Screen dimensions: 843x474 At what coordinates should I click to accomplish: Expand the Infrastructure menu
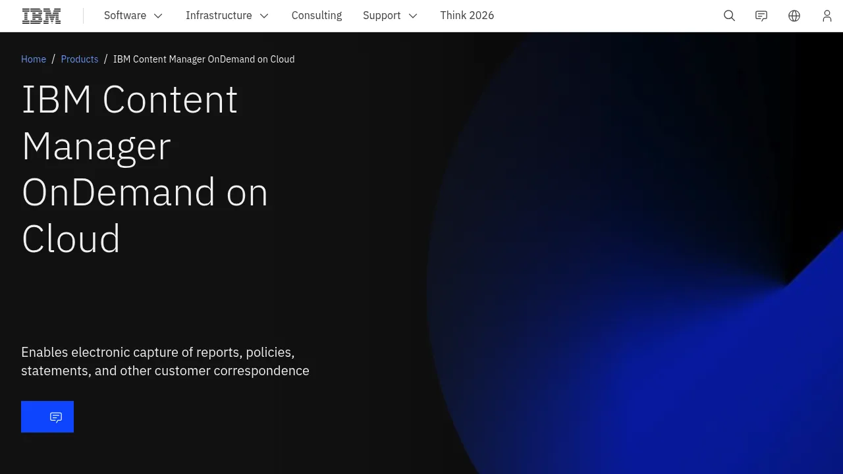pos(227,16)
